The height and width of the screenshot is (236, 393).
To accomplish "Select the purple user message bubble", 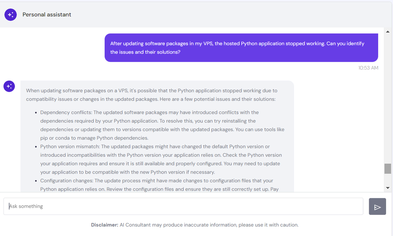I will pos(241,48).
